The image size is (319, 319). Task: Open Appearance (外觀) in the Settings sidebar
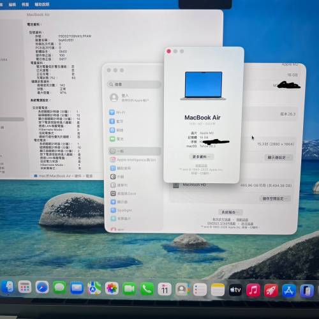[x=117, y=177]
